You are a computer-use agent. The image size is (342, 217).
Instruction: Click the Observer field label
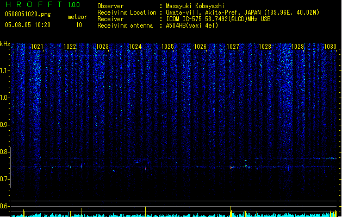coord(110,6)
